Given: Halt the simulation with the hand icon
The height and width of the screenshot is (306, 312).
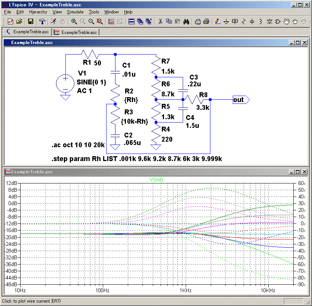Looking at the screenshot, I should (62, 21).
